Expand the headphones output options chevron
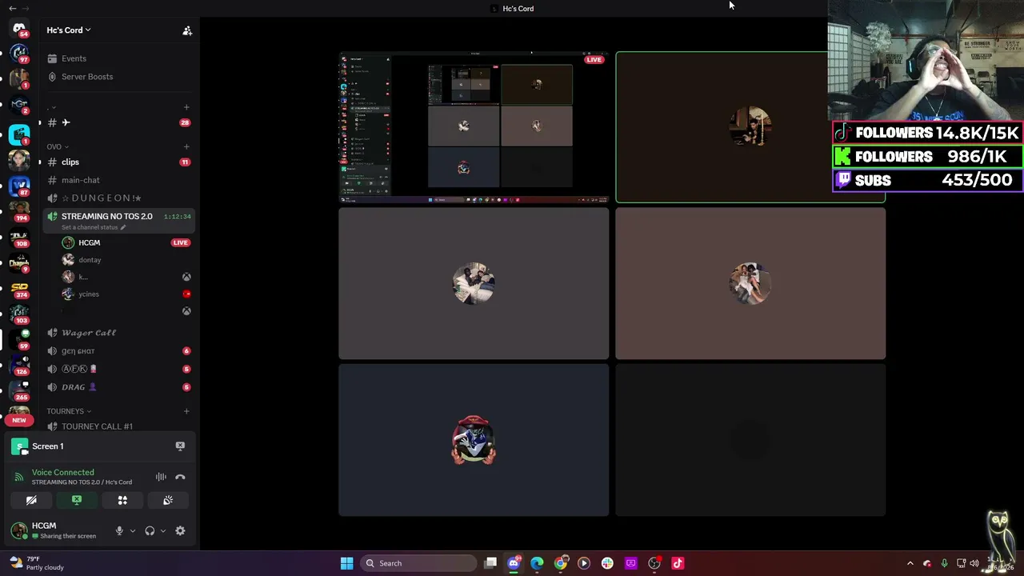This screenshot has height=576, width=1024. tap(163, 530)
